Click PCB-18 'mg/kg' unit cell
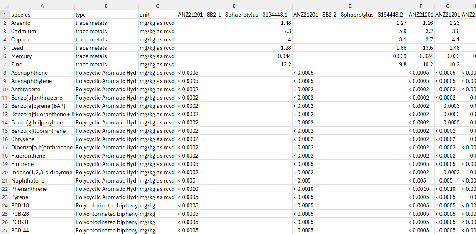The width and height of the screenshot is (476, 234). [158, 205]
